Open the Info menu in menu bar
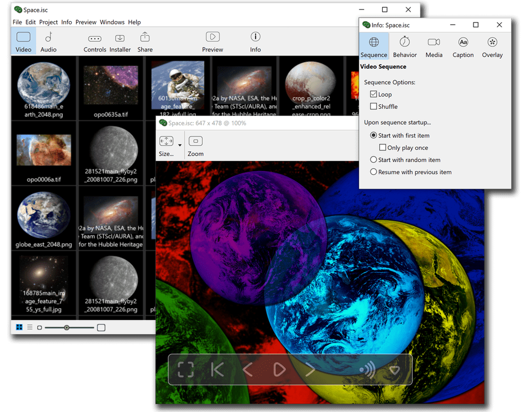The width and height of the screenshot is (524, 412). pyautogui.click(x=66, y=22)
